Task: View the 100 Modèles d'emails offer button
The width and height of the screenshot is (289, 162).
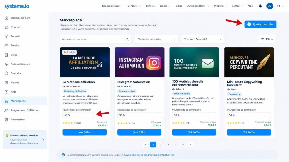Action: point(194,132)
